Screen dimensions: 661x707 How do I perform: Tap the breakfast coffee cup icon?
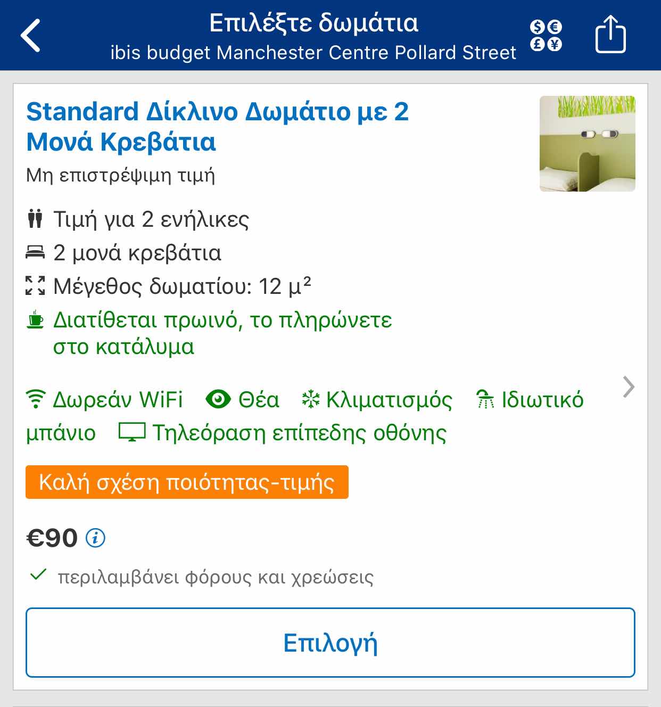[35, 319]
